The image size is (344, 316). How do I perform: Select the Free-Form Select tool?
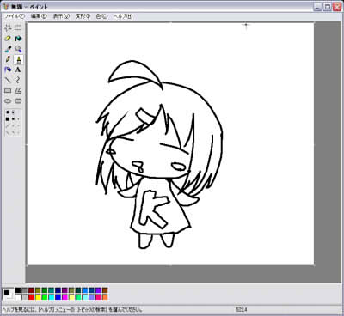8,27
